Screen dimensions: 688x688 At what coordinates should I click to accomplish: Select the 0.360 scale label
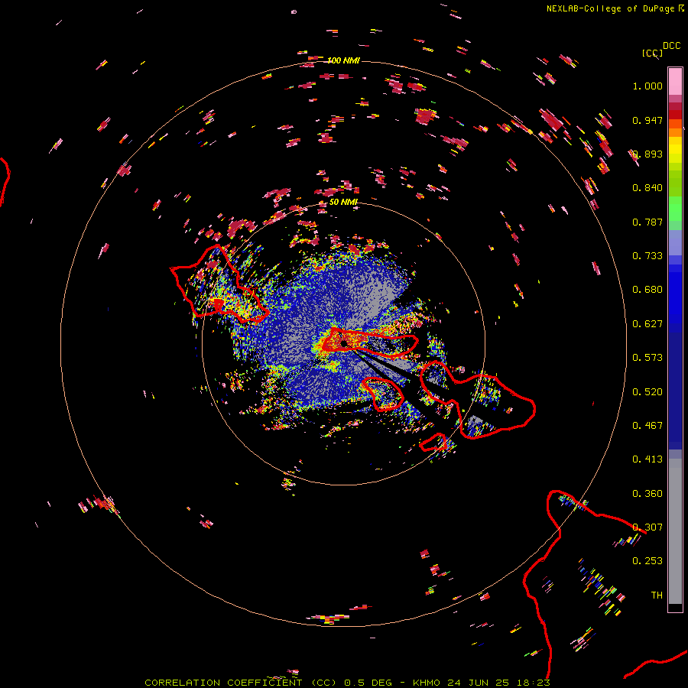click(x=647, y=494)
